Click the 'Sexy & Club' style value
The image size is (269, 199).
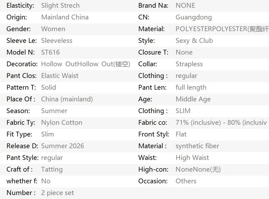click(x=194, y=41)
